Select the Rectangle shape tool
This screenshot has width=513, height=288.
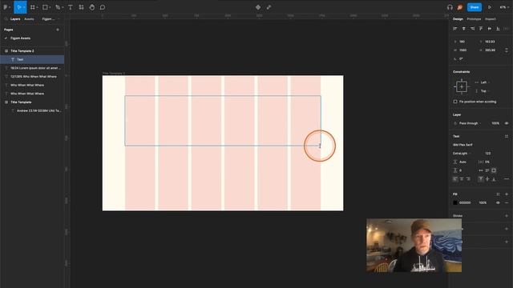[x=45, y=7]
